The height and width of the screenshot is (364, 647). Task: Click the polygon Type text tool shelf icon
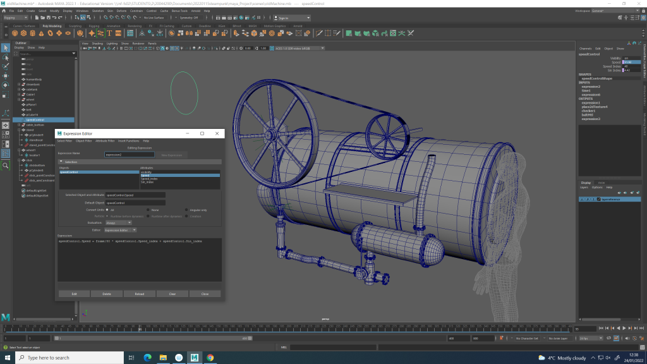point(109,33)
